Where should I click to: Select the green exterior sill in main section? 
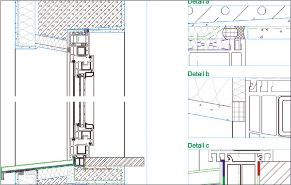37,165
